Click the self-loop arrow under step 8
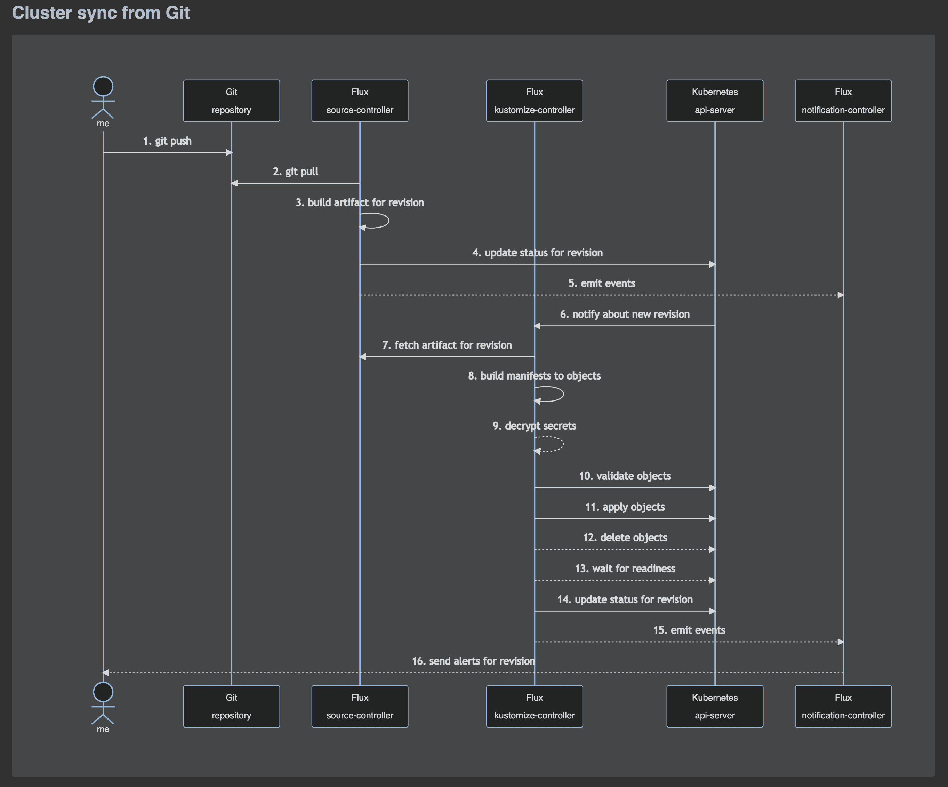Screen dimensions: 948x787 pyautogui.click(x=549, y=394)
